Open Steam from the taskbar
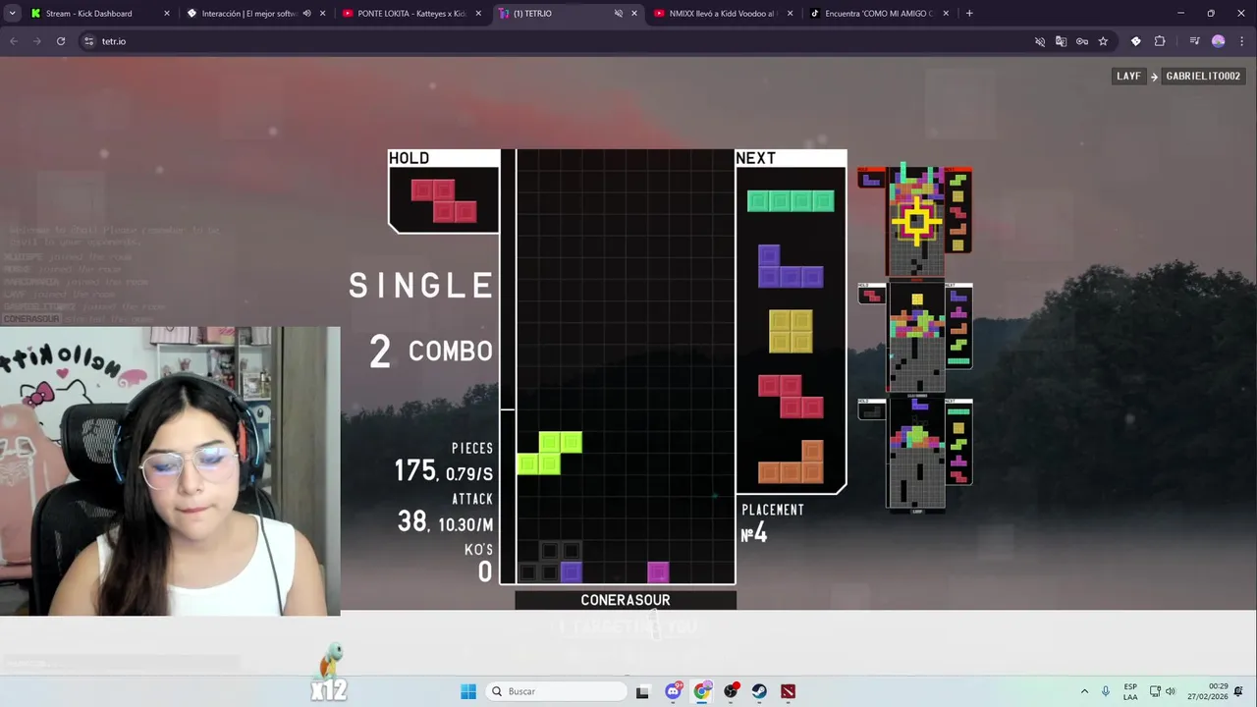1257x707 pixels. [x=759, y=691]
